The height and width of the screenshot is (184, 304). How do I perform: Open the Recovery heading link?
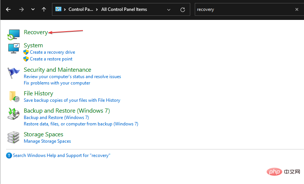coord(36,32)
